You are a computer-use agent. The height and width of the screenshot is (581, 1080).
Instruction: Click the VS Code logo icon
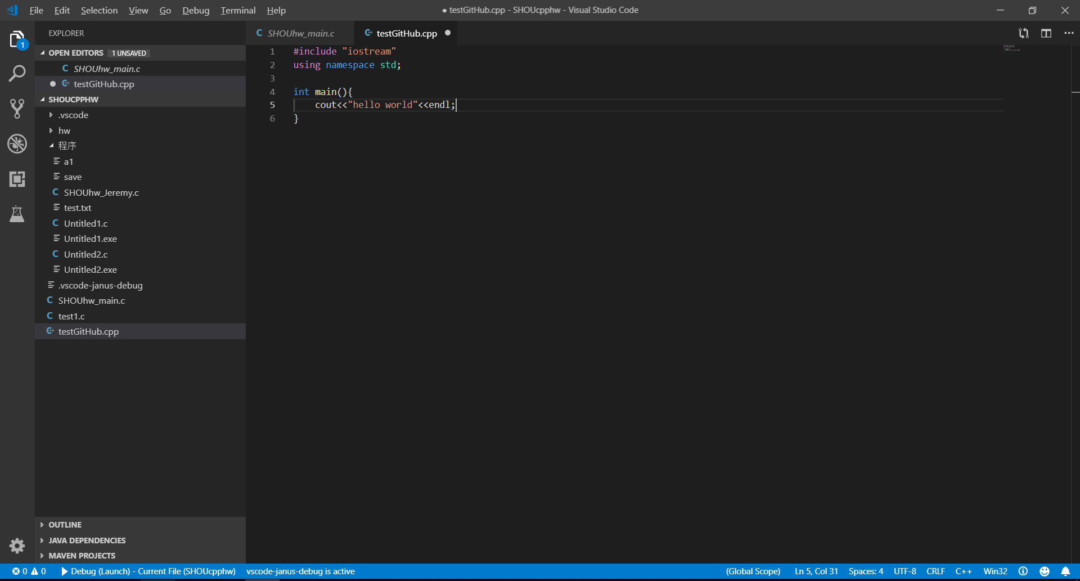click(12, 10)
